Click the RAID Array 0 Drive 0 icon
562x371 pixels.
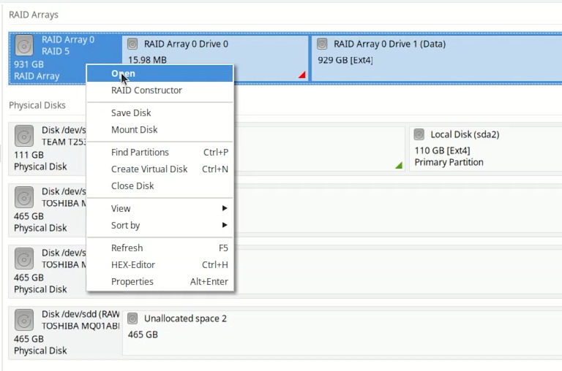coord(132,44)
